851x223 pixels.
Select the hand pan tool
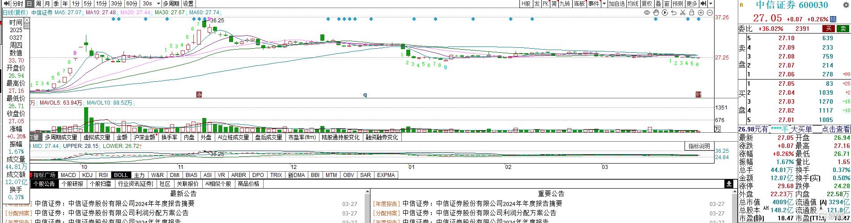tap(655, 13)
